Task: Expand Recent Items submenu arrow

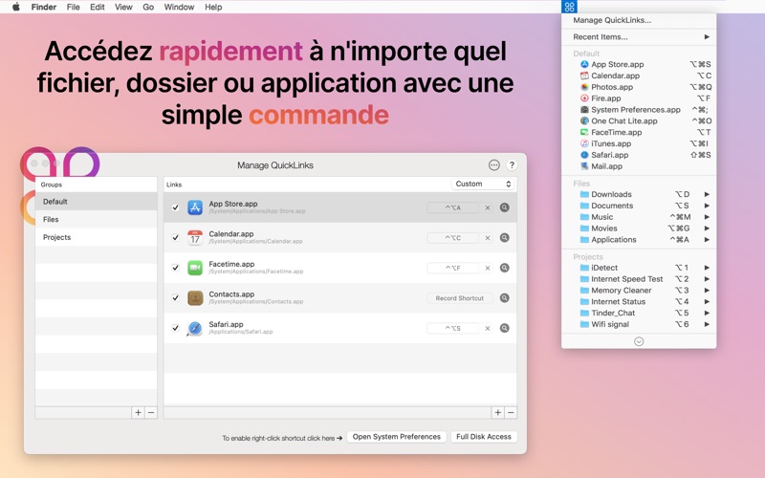Action: click(707, 36)
